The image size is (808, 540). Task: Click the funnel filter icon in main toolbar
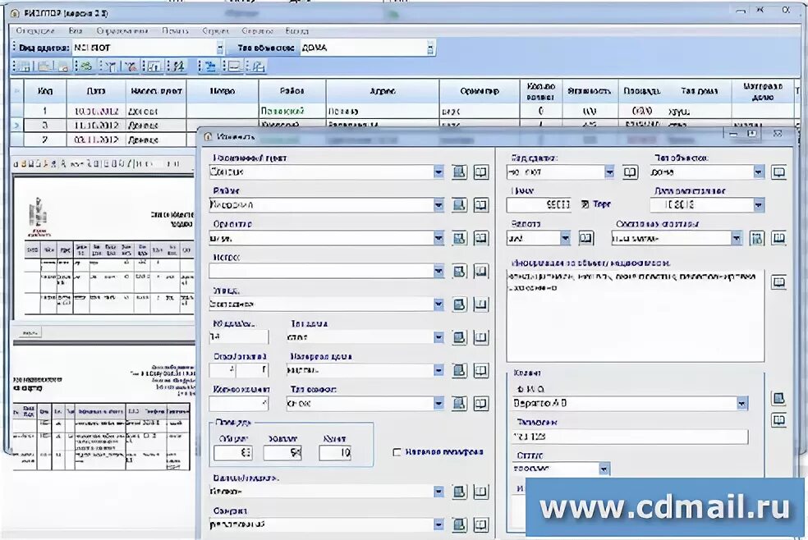110,66
